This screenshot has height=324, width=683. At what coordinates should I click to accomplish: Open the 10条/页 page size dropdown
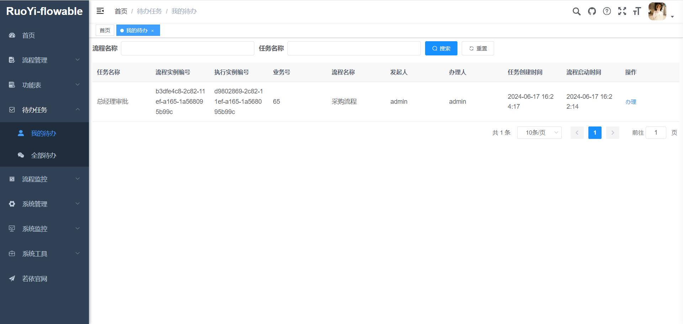[539, 133]
